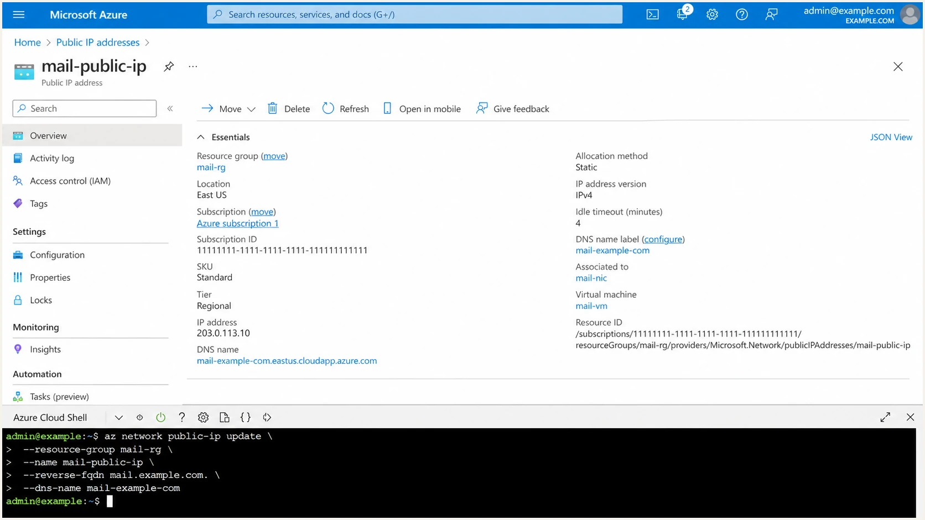
Task: Click the Give feedback label
Action: (x=521, y=109)
